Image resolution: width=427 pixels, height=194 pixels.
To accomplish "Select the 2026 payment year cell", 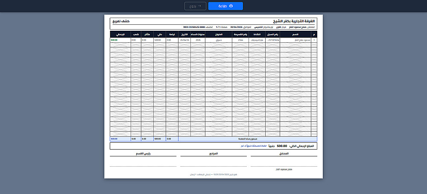I will click(198, 40).
